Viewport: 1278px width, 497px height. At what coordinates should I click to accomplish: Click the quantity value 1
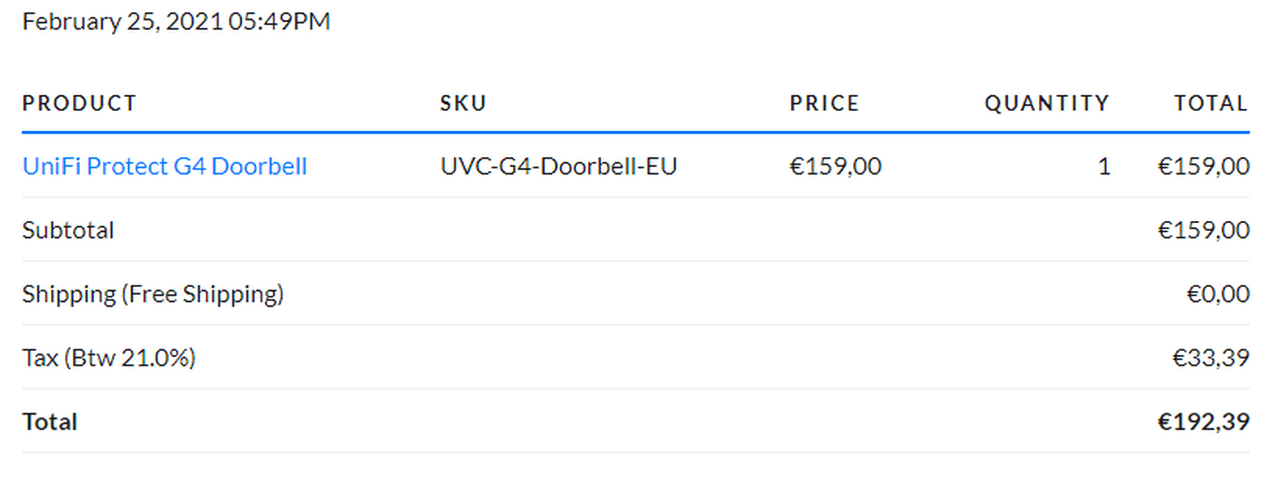(1104, 166)
